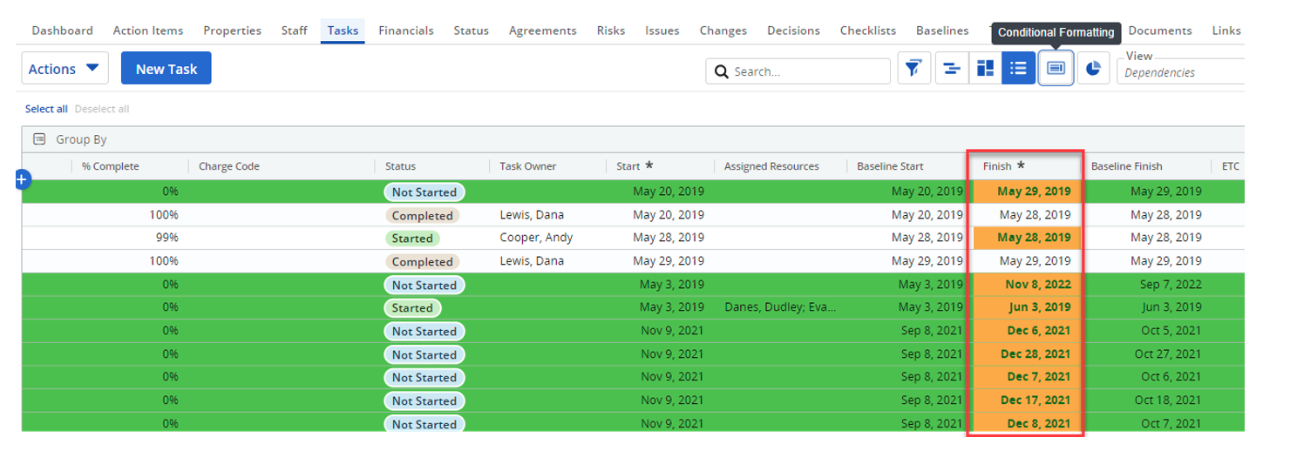Click Completed status with May 28, 2019 finish
This screenshot has width=1290, height=451.
422,215
